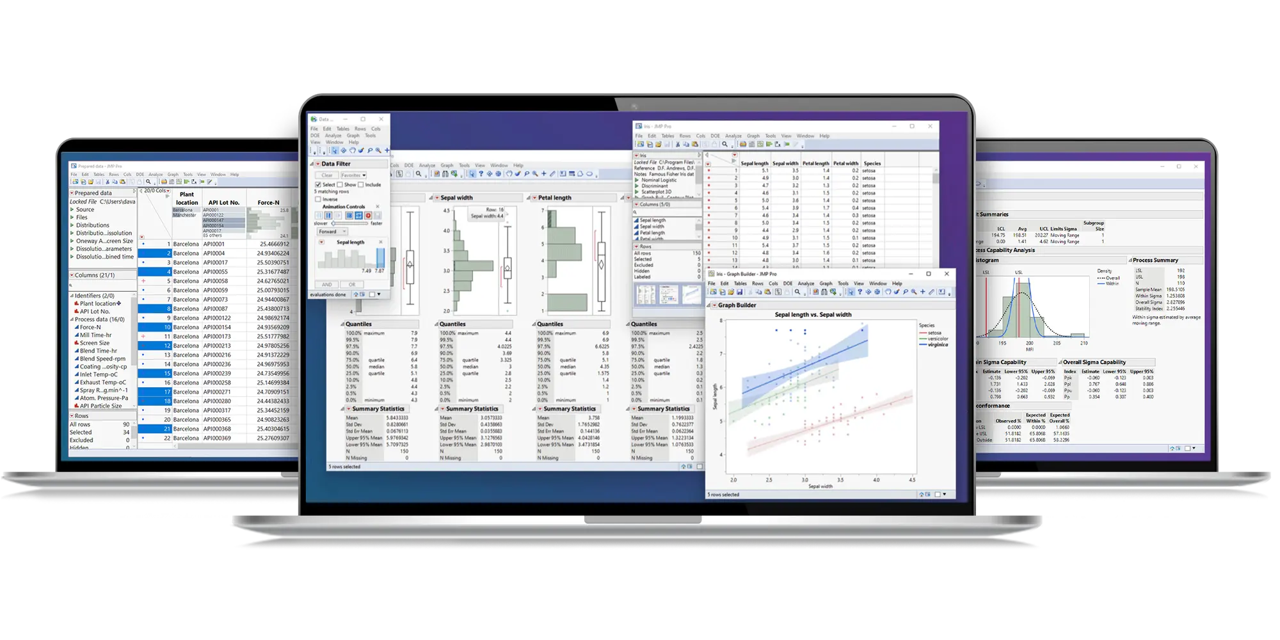
Task: Click the pause button in Animation Controls
Action: [x=328, y=216]
